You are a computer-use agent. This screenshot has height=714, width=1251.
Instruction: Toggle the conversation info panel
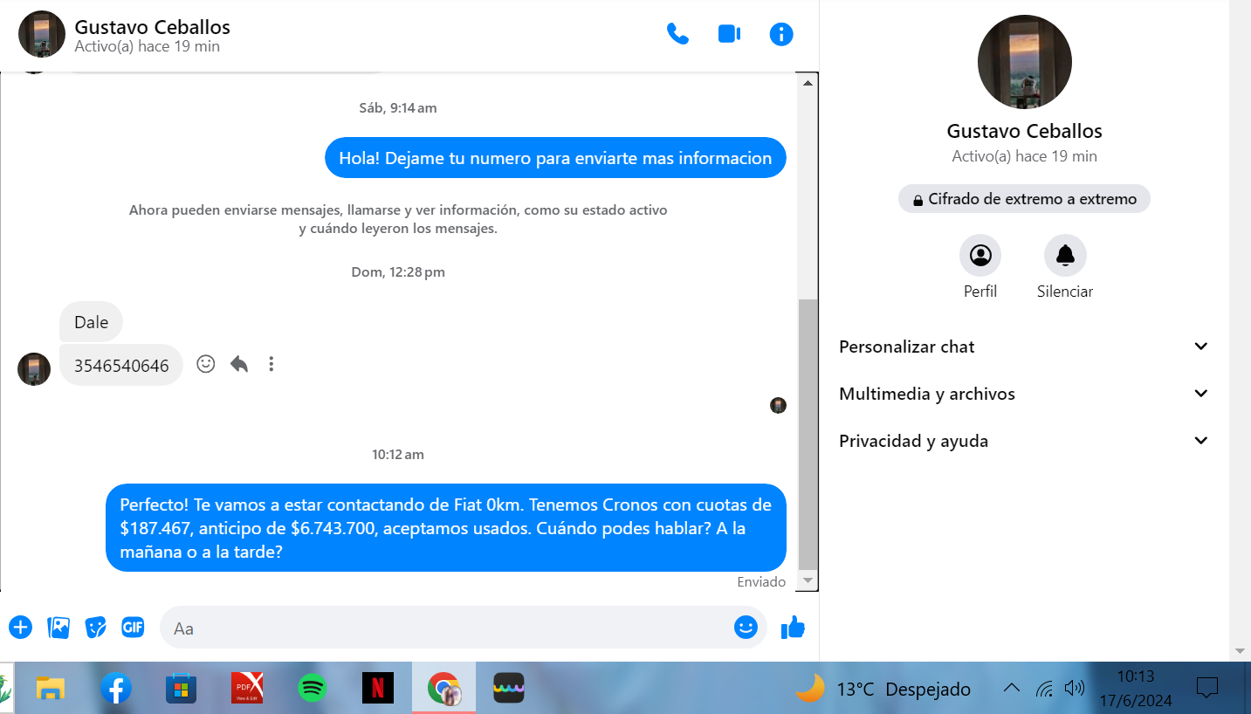(781, 34)
